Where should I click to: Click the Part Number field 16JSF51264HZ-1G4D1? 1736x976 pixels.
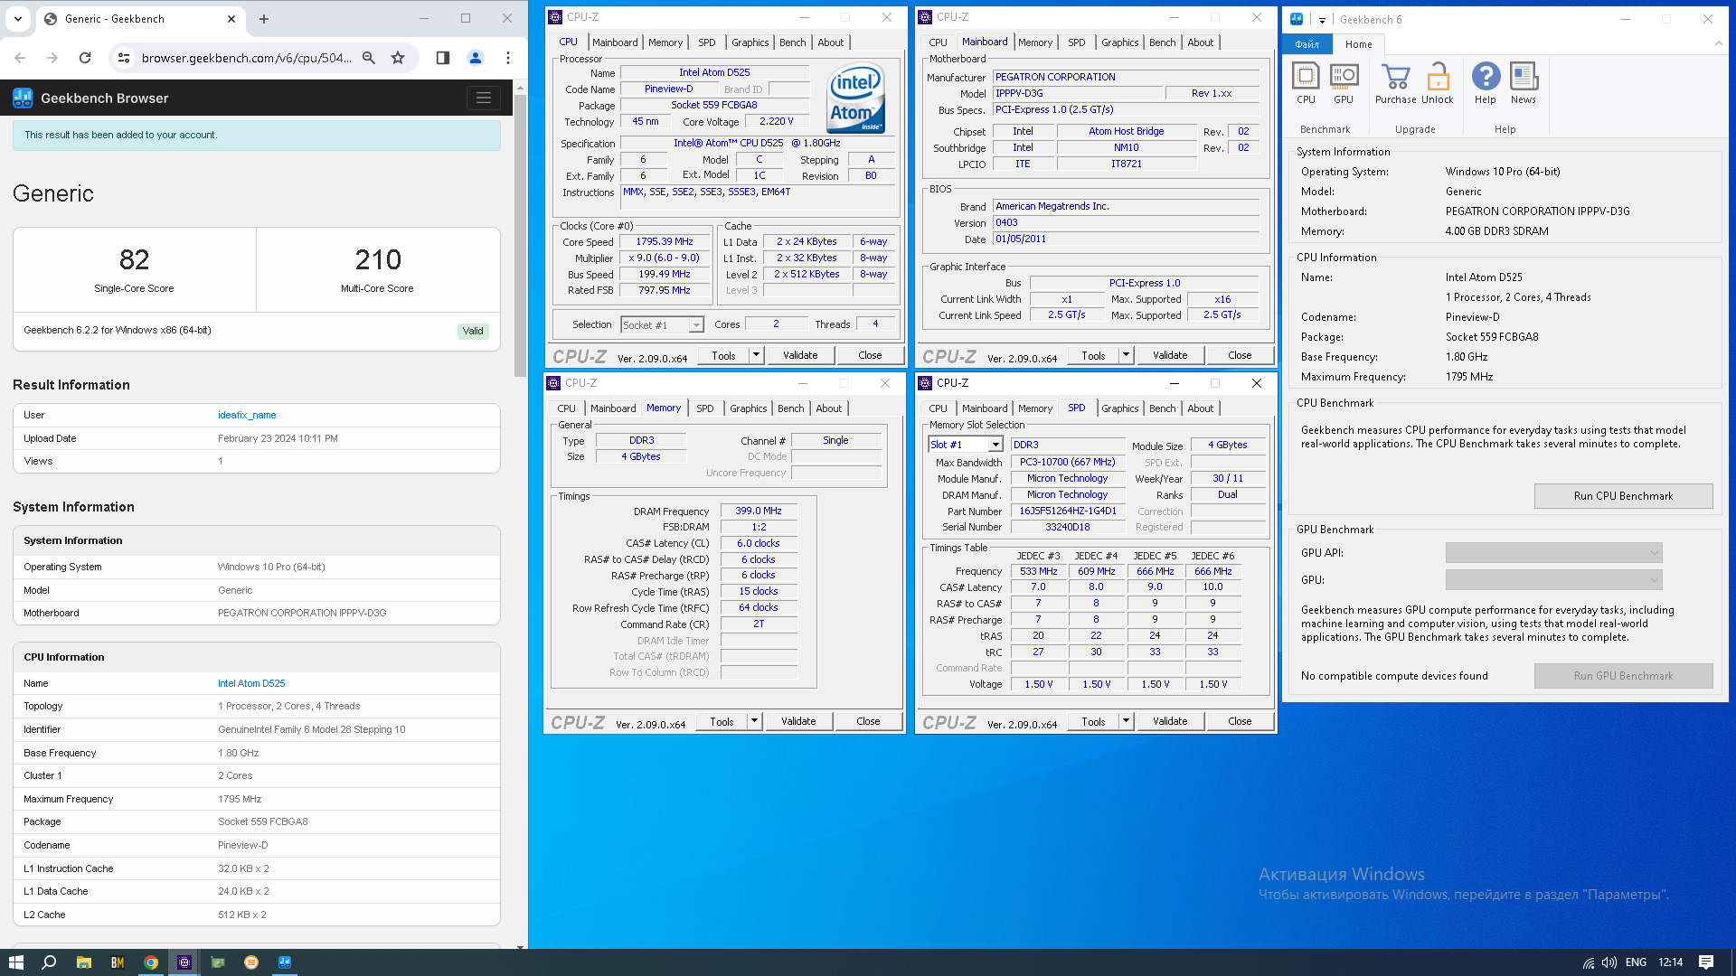tap(1068, 511)
